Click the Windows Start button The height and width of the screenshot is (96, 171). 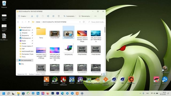[x=3, y=93]
